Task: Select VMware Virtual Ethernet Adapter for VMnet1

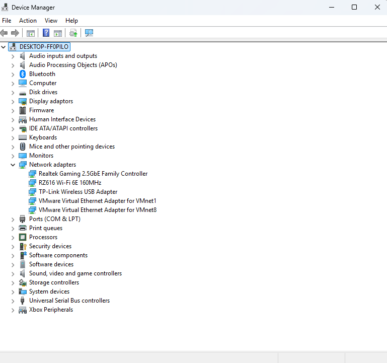Action: [x=98, y=201]
